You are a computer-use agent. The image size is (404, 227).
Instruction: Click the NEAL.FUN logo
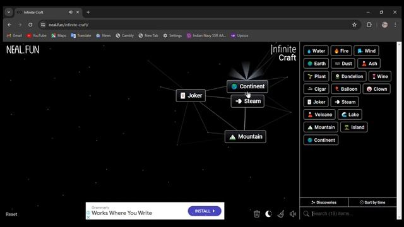[23, 50]
